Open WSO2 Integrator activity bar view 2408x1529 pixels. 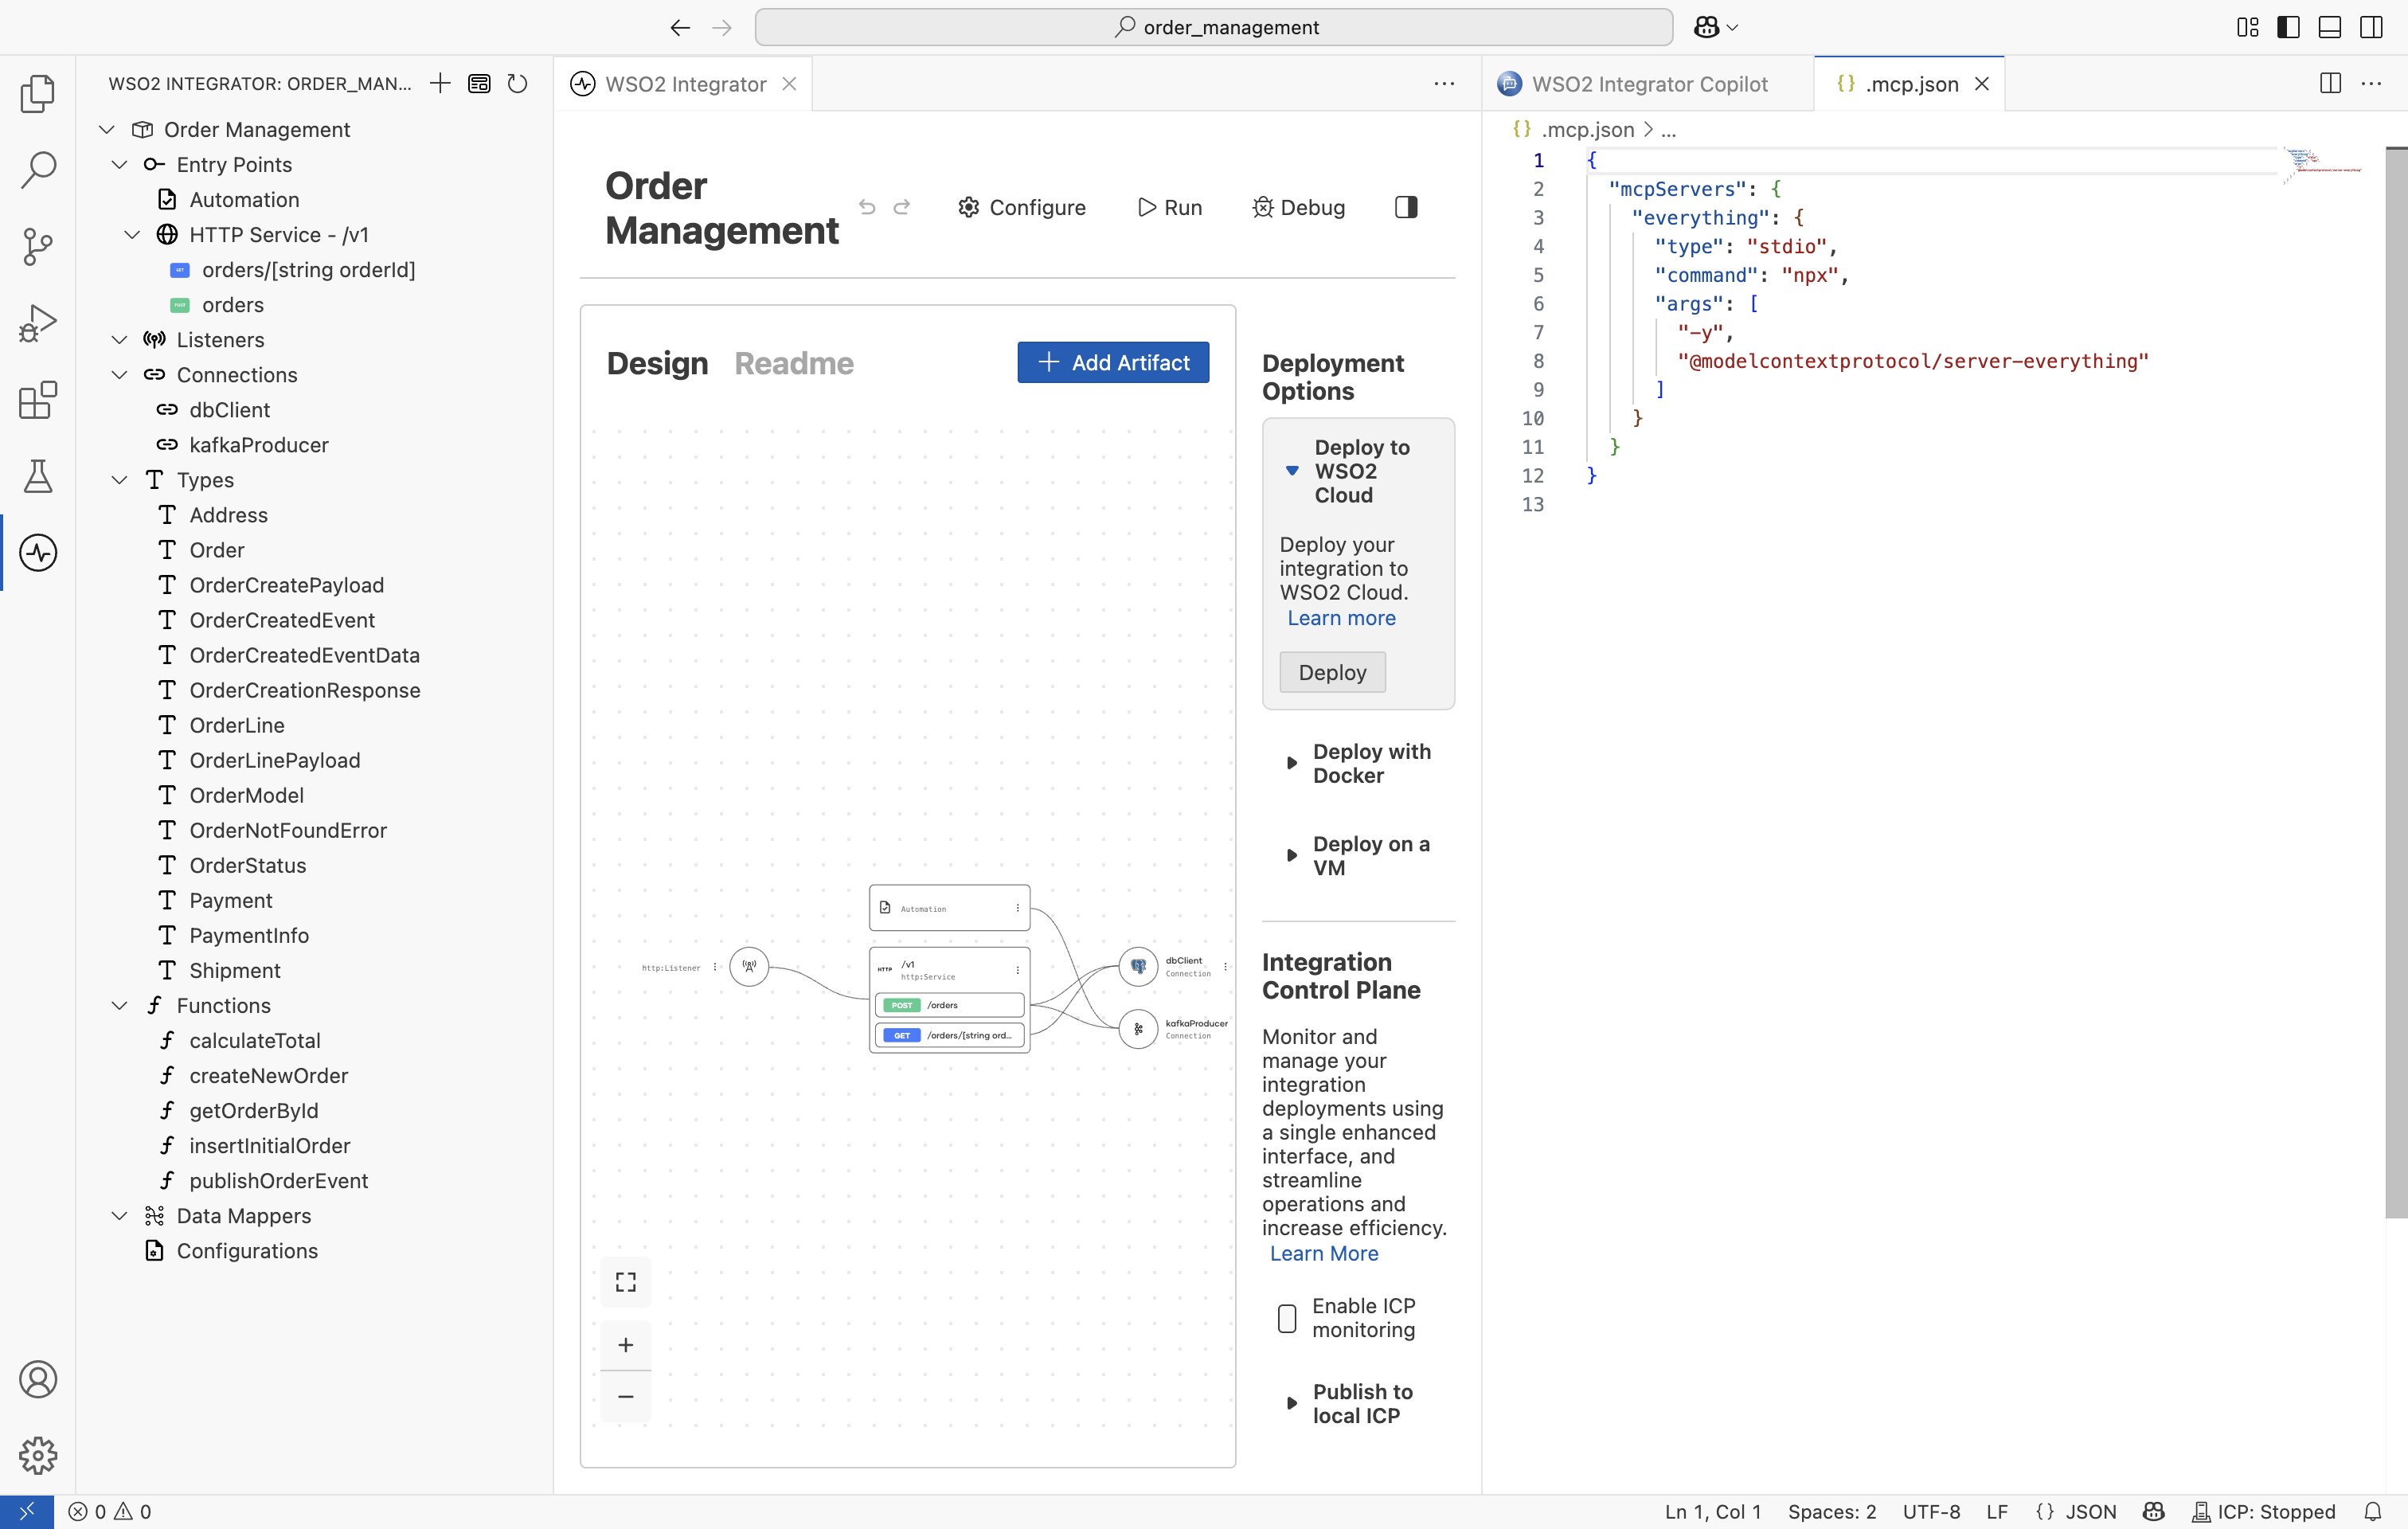click(x=38, y=553)
